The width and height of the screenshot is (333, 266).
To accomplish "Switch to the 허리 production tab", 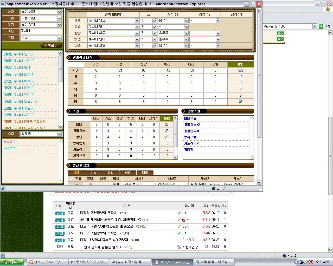I will coord(127,172).
